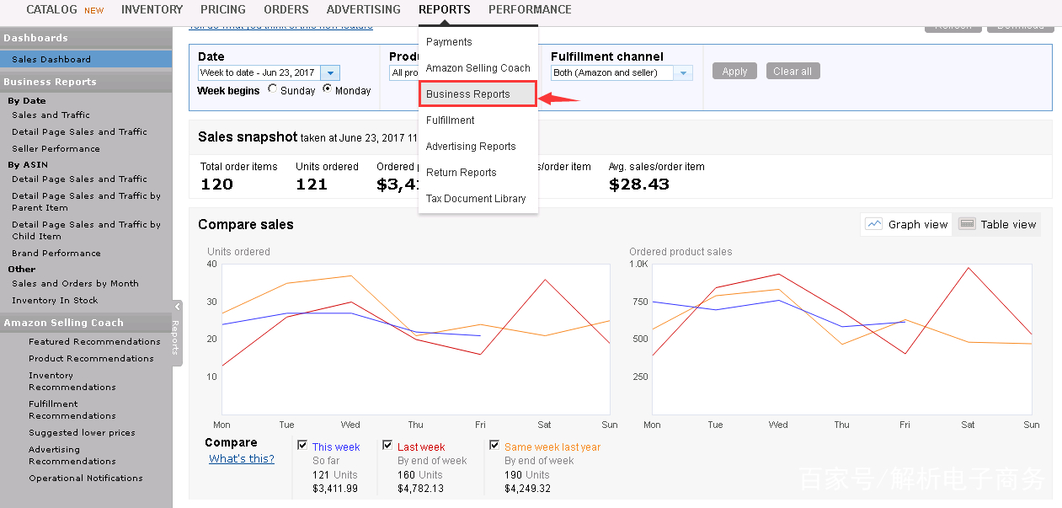Open Fulfillment Recommendations
The height and width of the screenshot is (508, 1062).
(72, 410)
